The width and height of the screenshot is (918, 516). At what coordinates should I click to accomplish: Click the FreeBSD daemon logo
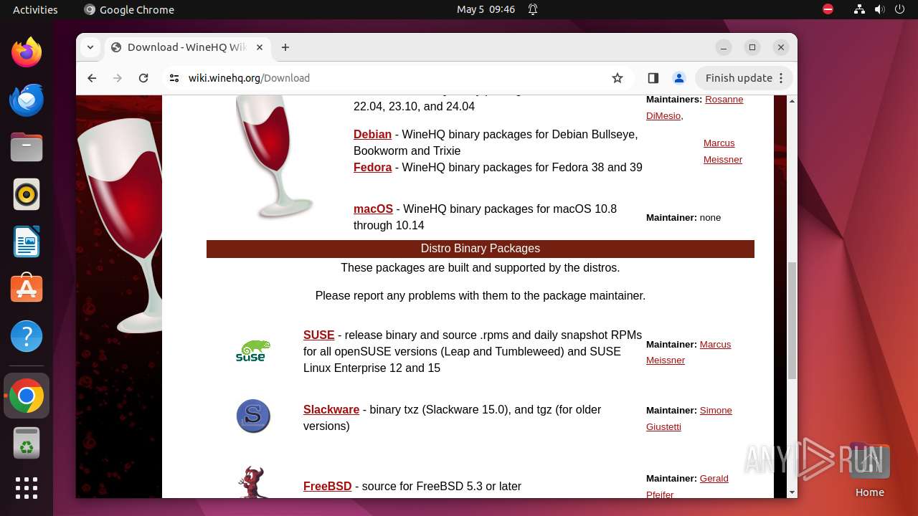253,482
